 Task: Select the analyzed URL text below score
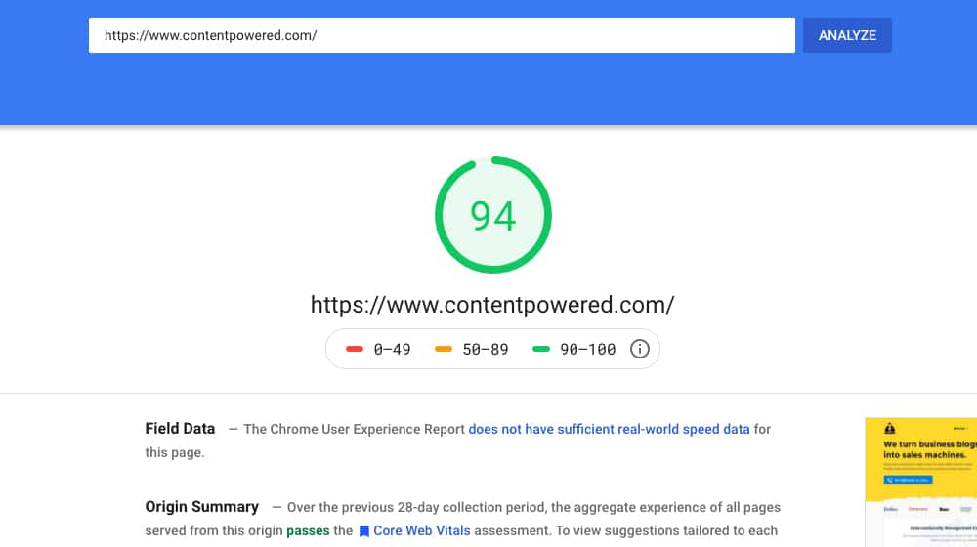point(492,305)
